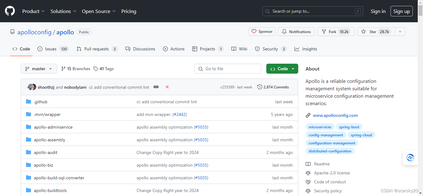Open the Readme link
The height and width of the screenshot is (196, 423).
pos(318,164)
